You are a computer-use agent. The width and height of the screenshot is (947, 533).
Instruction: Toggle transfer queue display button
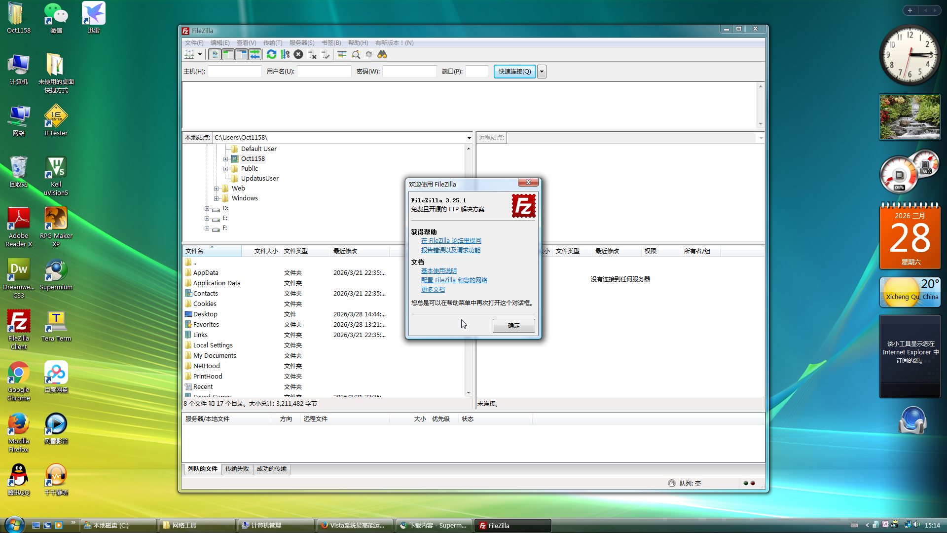coord(255,55)
